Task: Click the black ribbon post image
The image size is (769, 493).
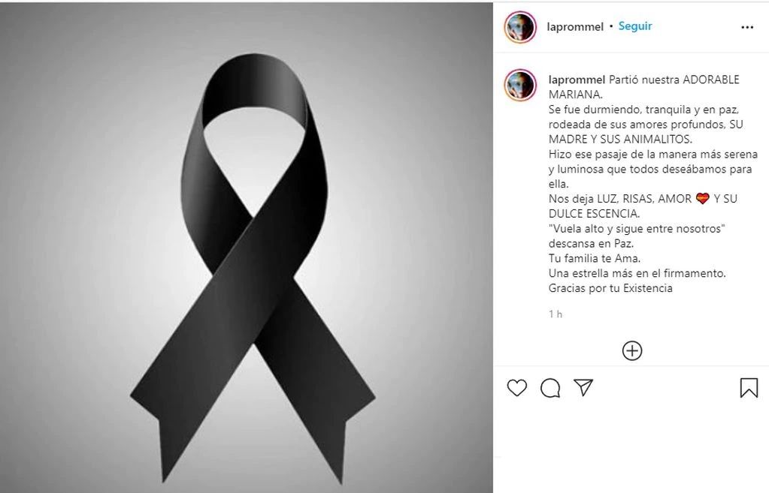Action: 247,248
